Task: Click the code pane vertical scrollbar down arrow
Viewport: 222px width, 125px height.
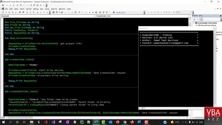Action: (190, 115)
